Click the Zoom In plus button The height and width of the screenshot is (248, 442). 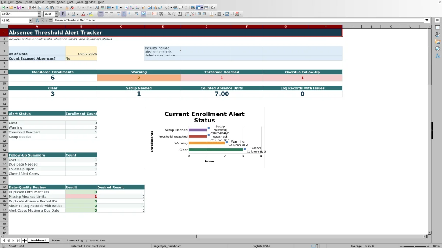[x=428, y=246]
